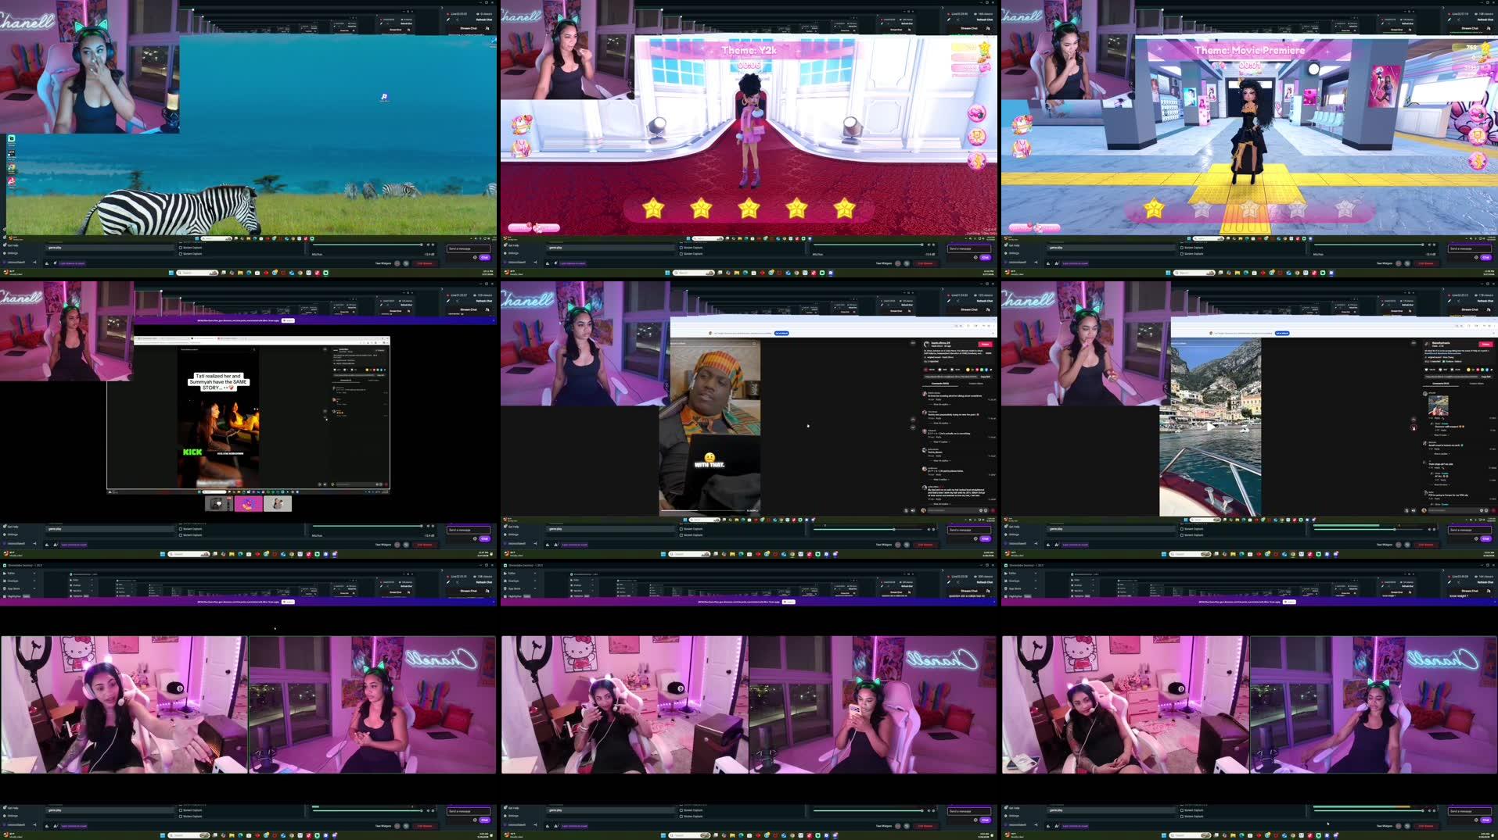Expand App Store chevron in bottom-right tile
Screen dimensions: 1498x840
(1036, 588)
